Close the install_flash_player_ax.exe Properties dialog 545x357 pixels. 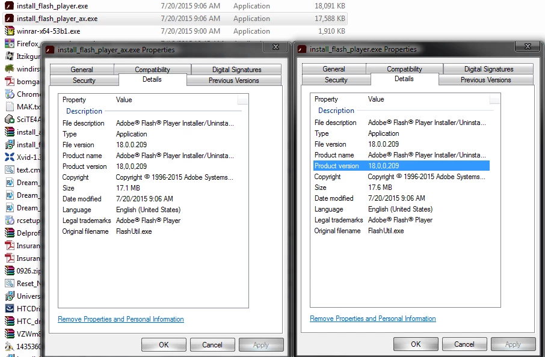point(276,46)
